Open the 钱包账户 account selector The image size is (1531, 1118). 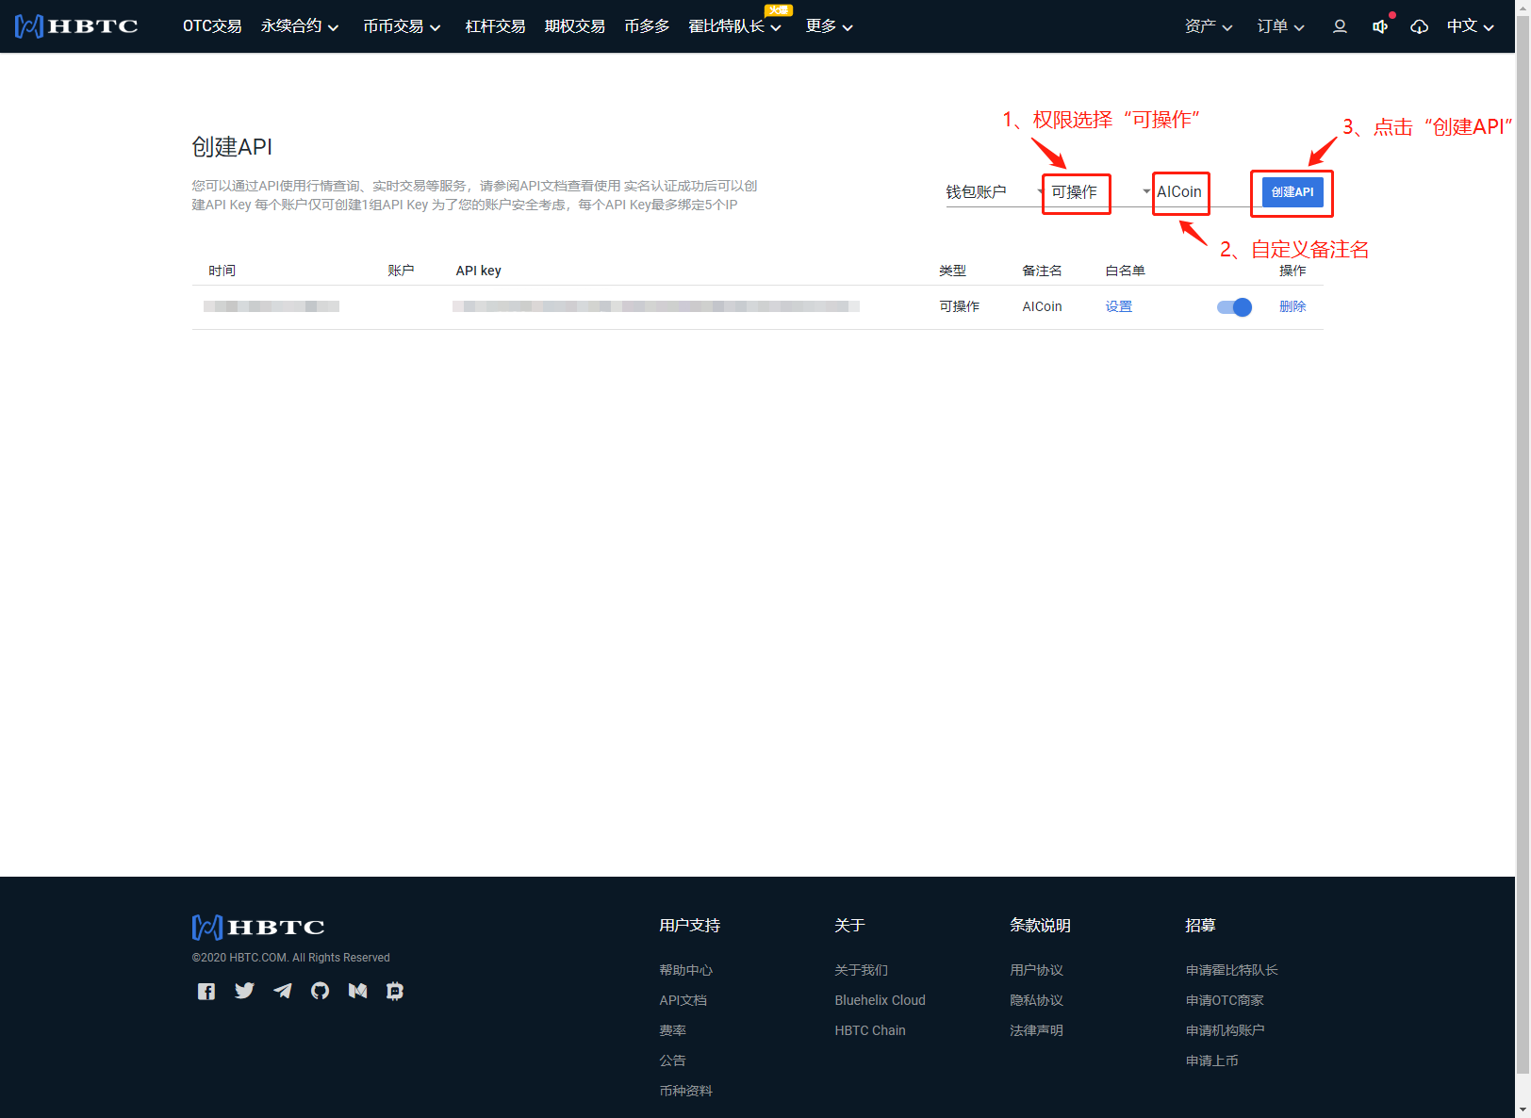click(996, 192)
